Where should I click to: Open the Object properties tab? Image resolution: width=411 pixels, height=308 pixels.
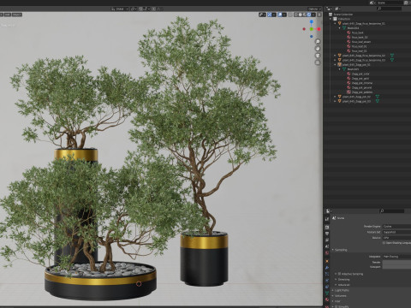(x=327, y=261)
